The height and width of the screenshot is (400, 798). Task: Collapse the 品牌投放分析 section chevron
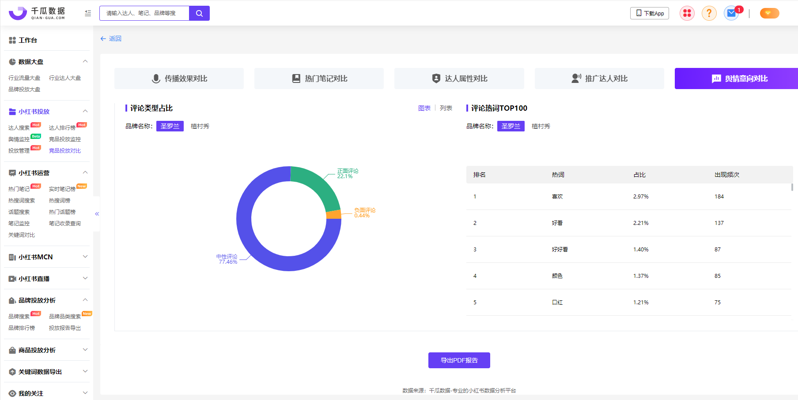pyautogui.click(x=85, y=300)
